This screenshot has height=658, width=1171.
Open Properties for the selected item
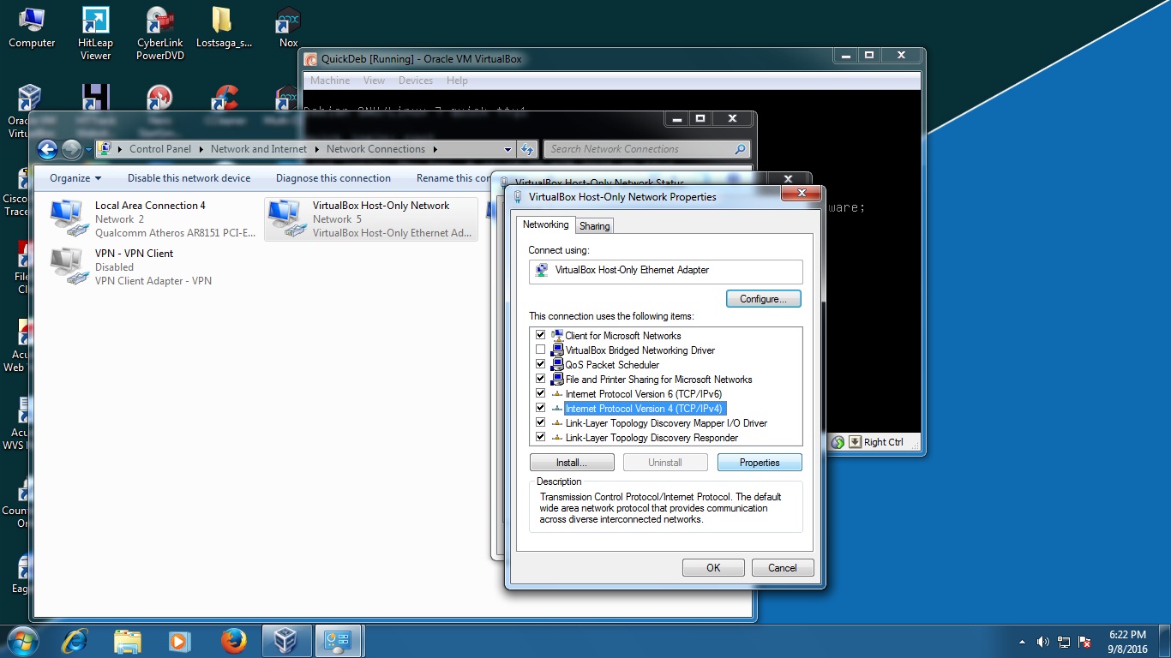[760, 463]
